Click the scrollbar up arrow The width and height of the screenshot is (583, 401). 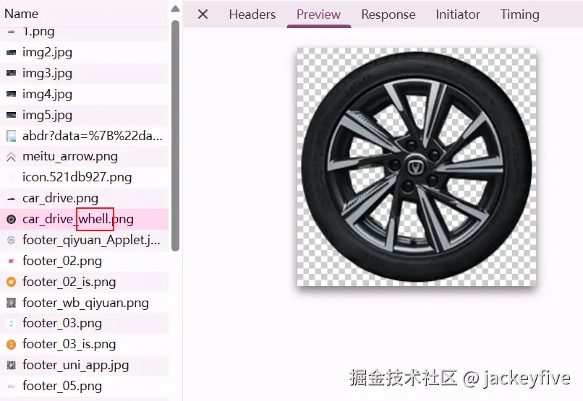click(176, 9)
